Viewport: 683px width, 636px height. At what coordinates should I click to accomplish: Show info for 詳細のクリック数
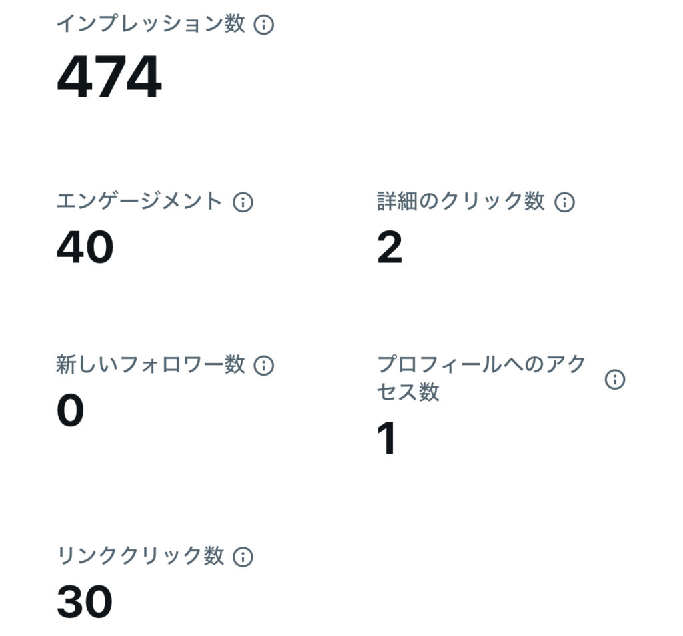pyautogui.click(x=564, y=202)
